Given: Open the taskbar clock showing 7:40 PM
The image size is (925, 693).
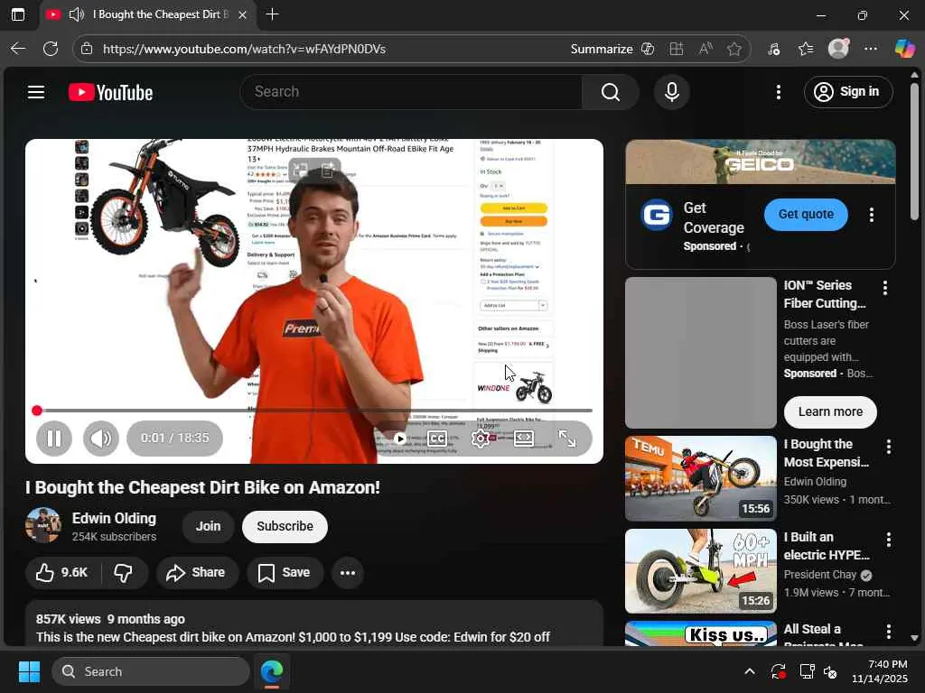Looking at the screenshot, I should 880,671.
